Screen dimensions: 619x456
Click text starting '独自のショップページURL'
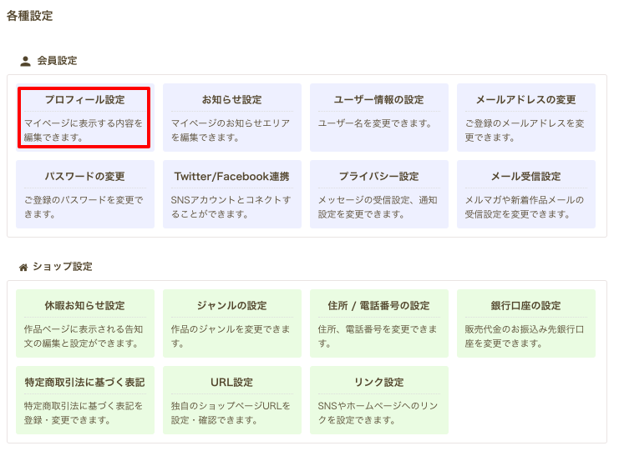pyautogui.click(x=231, y=413)
